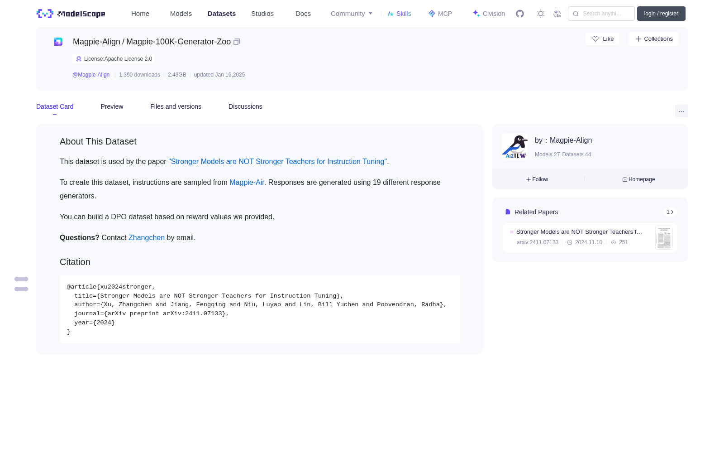
Task: Click Magpie-Align in the dataset title
Action: click(96, 42)
